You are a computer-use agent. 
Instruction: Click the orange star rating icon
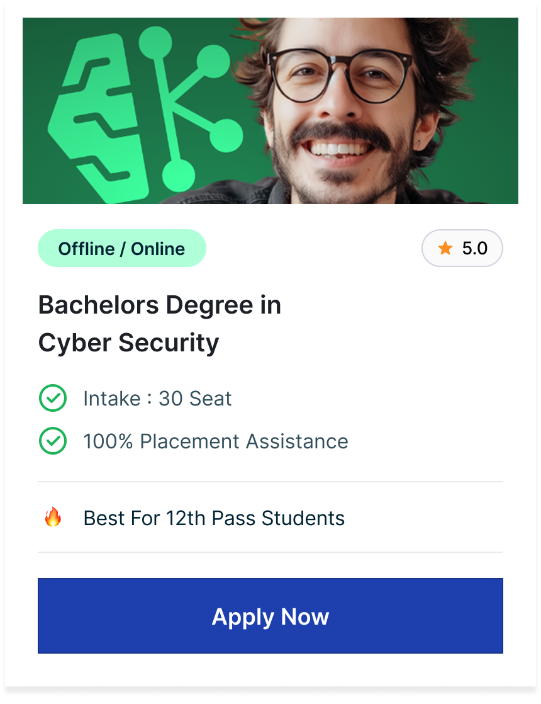(445, 249)
